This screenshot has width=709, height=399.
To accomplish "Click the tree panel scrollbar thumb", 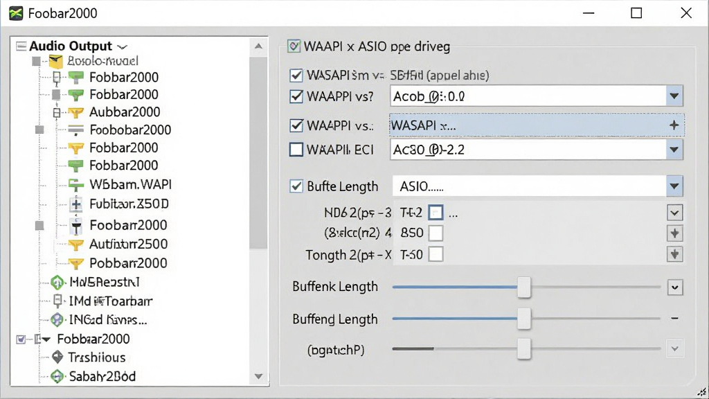I will coord(258,152).
